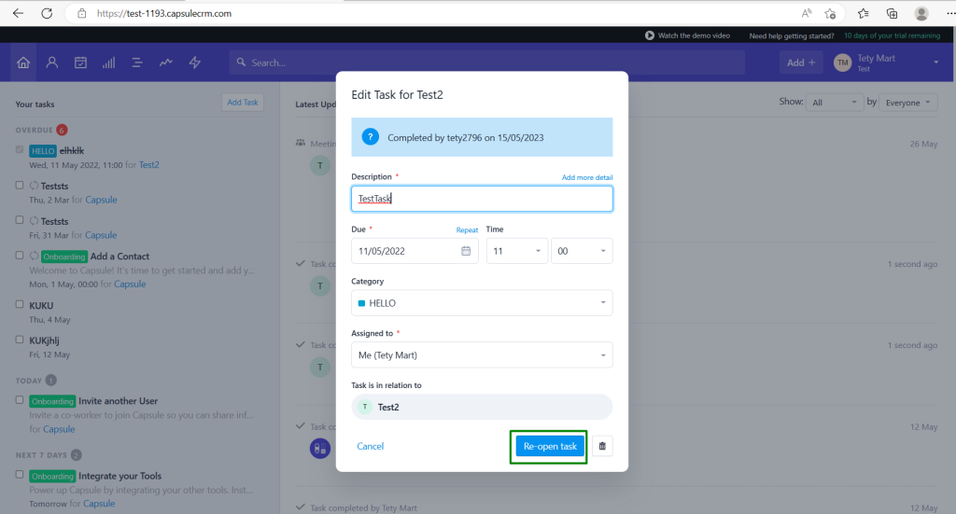Check the Add a Contact task checkbox
The image size is (956, 514).
click(x=20, y=256)
